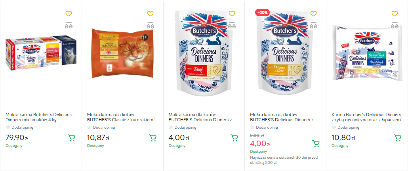Open 'Karma Butcher's Delicious Dinners z rybą' link
408x171 pixels.
click(x=366, y=117)
